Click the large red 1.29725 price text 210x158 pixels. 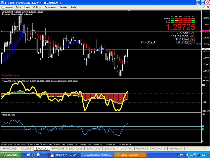click(181, 27)
